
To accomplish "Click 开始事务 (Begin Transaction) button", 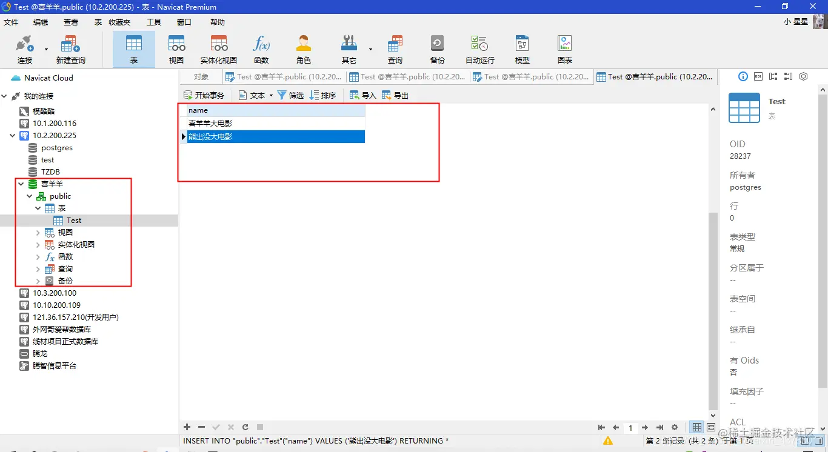I will pyautogui.click(x=204, y=95).
